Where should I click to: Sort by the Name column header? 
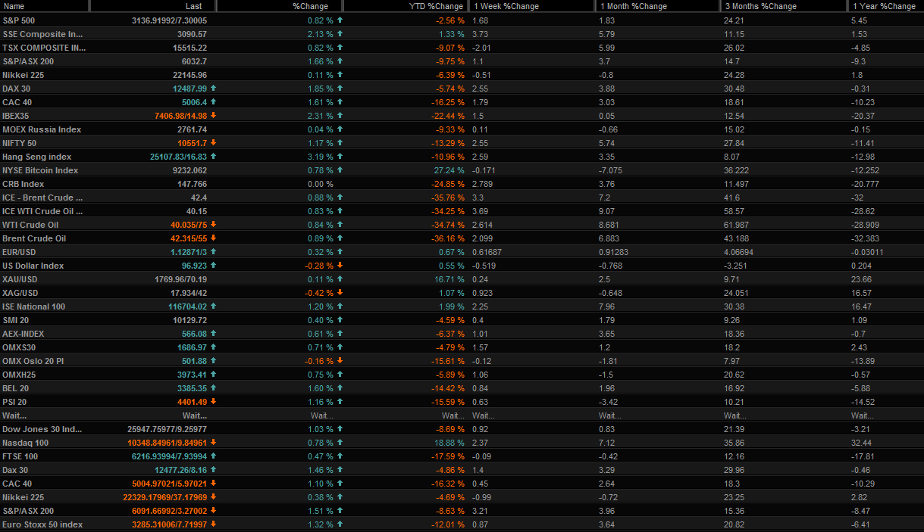point(44,6)
